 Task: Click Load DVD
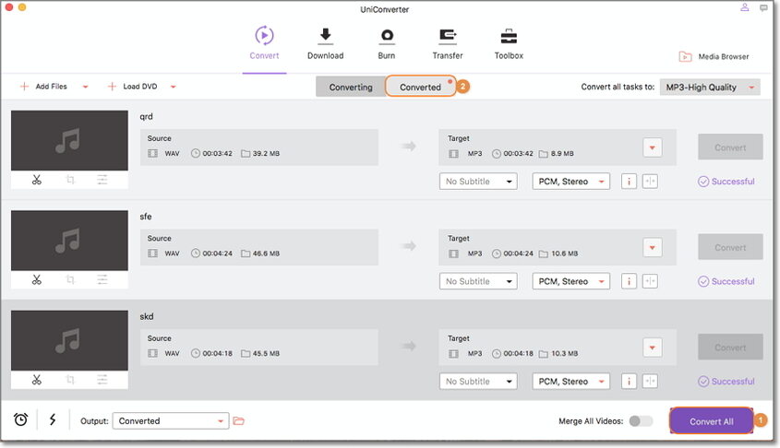pos(133,87)
